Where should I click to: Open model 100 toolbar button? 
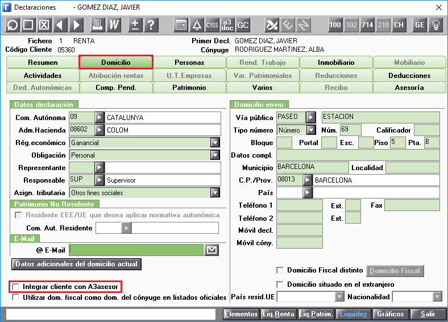[335, 25]
